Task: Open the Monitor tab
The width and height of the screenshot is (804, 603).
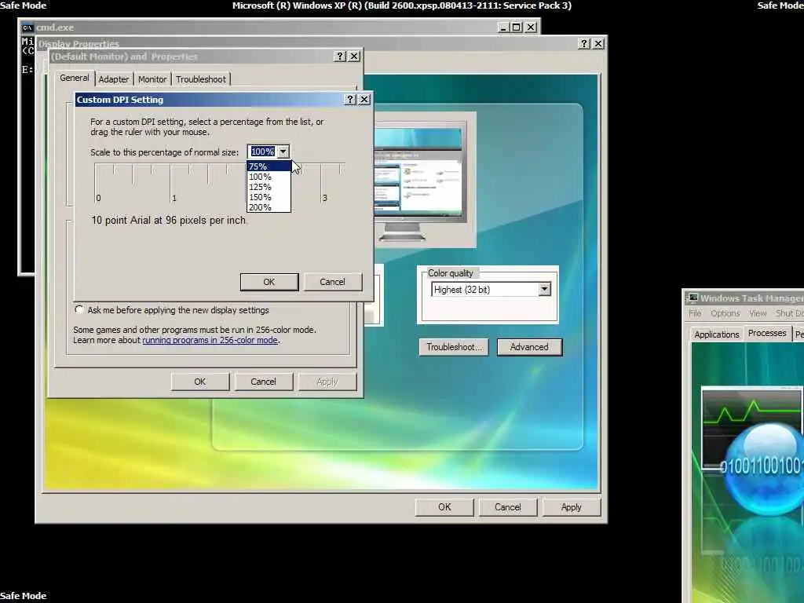Action: coord(152,79)
